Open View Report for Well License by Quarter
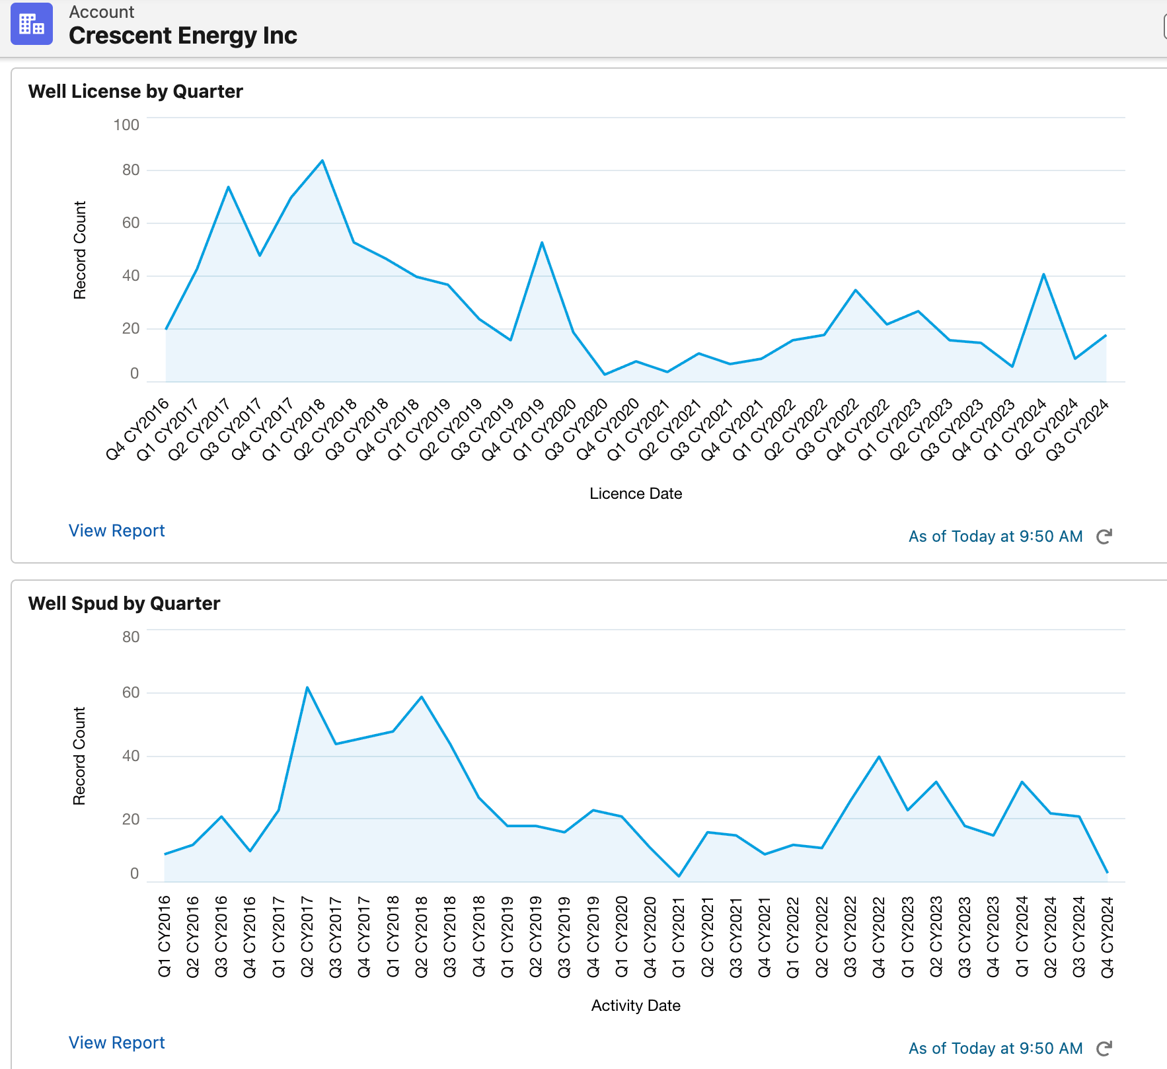Screen dimensions: 1167x1069 (116, 531)
